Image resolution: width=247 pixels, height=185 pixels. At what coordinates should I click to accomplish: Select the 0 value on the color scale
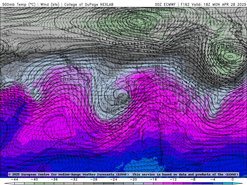click(x=232, y=179)
